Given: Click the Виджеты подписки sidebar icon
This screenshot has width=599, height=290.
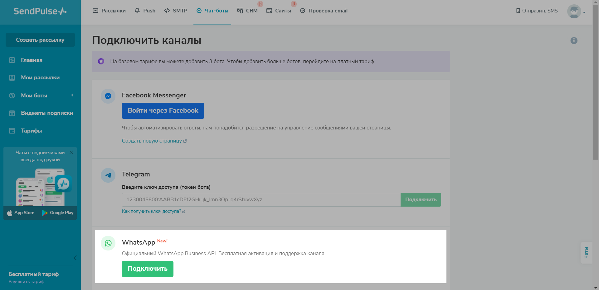Looking at the screenshot, I should point(12,113).
